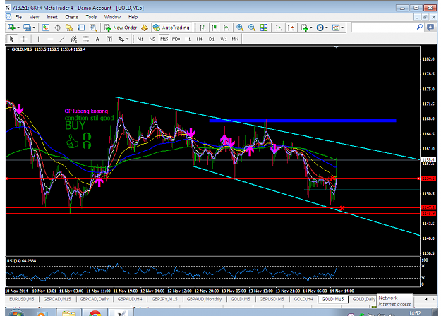
Task: Click the MetaTrader document icon beside File menu
Action: pos(8,17)
